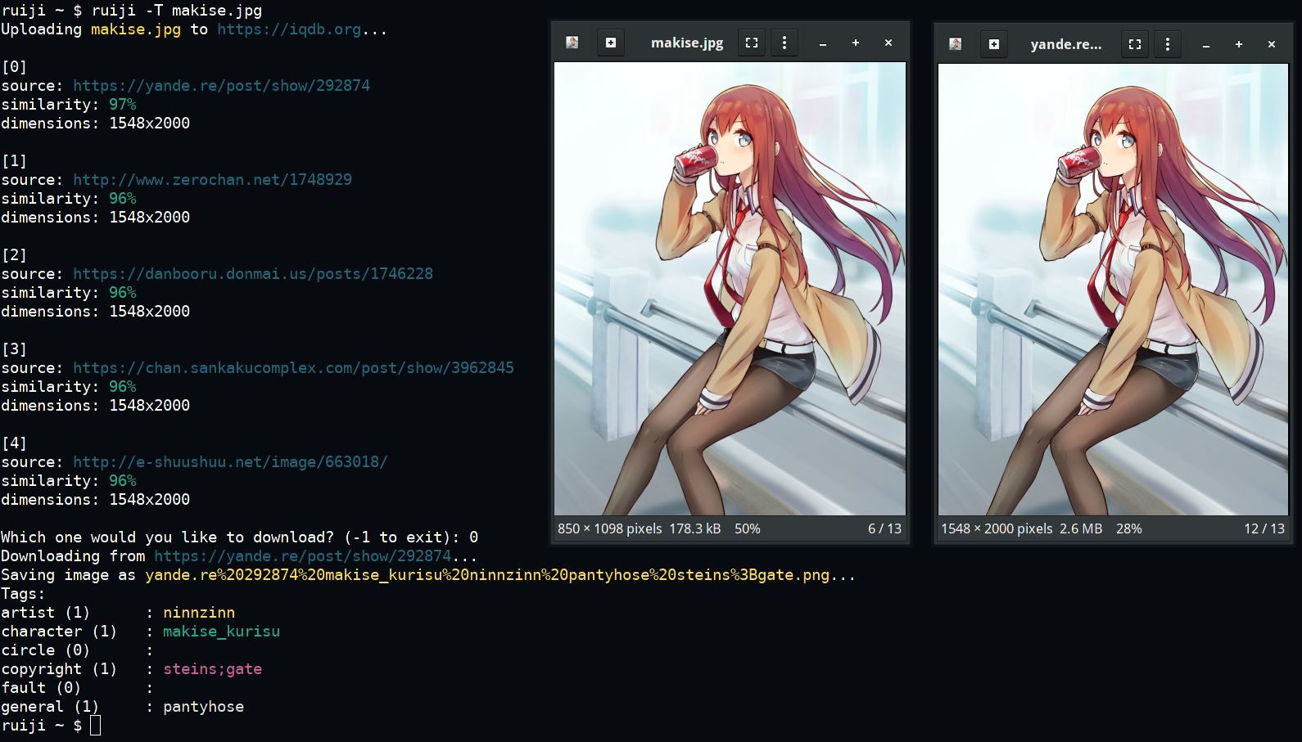Click the [0] result index
This screenshot has height=742, width=1302.
click(15, 67)
